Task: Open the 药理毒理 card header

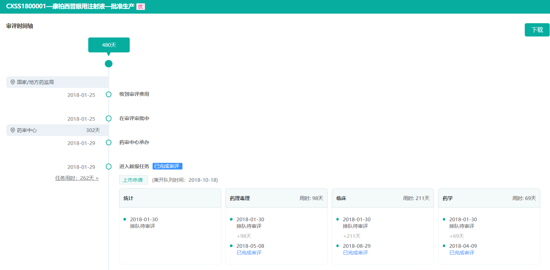Action: point(276,198)
